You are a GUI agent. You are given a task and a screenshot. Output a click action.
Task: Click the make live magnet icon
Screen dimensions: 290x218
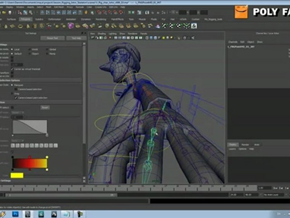pos(121,12)
